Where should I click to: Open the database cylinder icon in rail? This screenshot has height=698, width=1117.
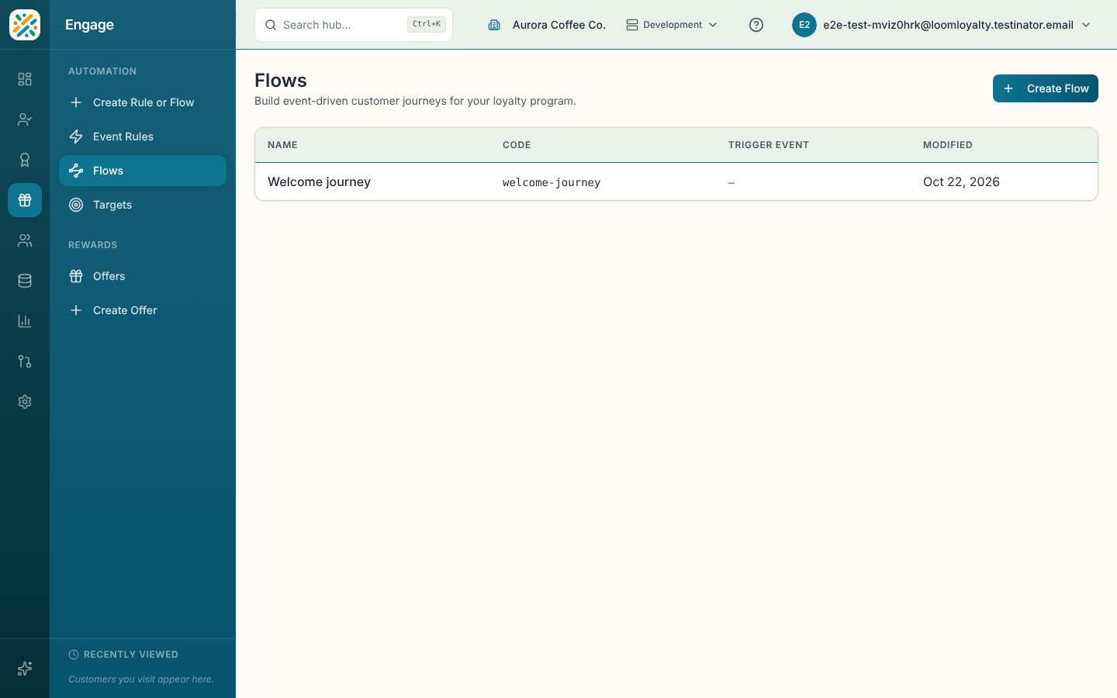[x=25, y=281]
